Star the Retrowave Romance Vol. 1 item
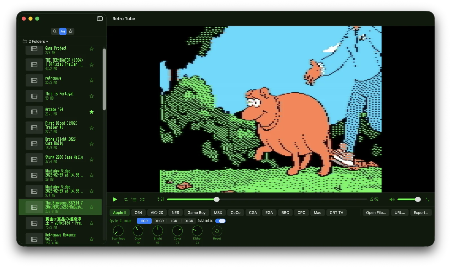The height and width of the screenshot is (268, 451). [x=92, y=239]
